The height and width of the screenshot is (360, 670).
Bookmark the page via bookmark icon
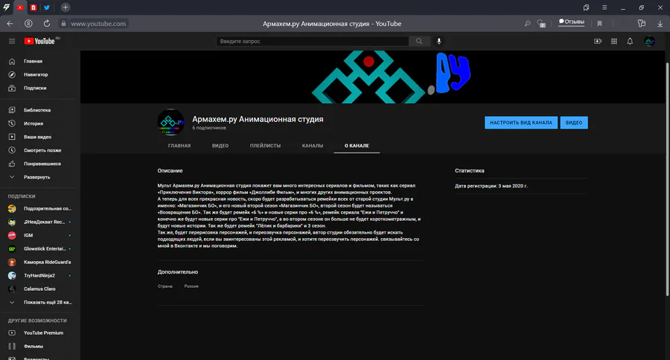tap(599, 24)
